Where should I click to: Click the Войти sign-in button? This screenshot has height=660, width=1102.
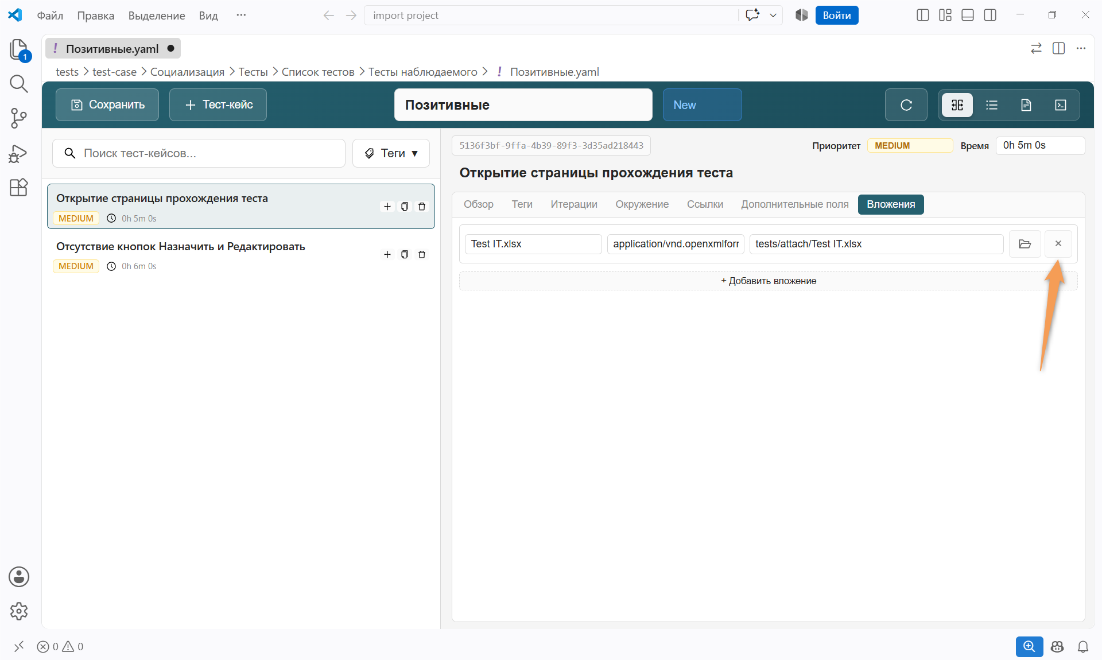pos(837,15)
